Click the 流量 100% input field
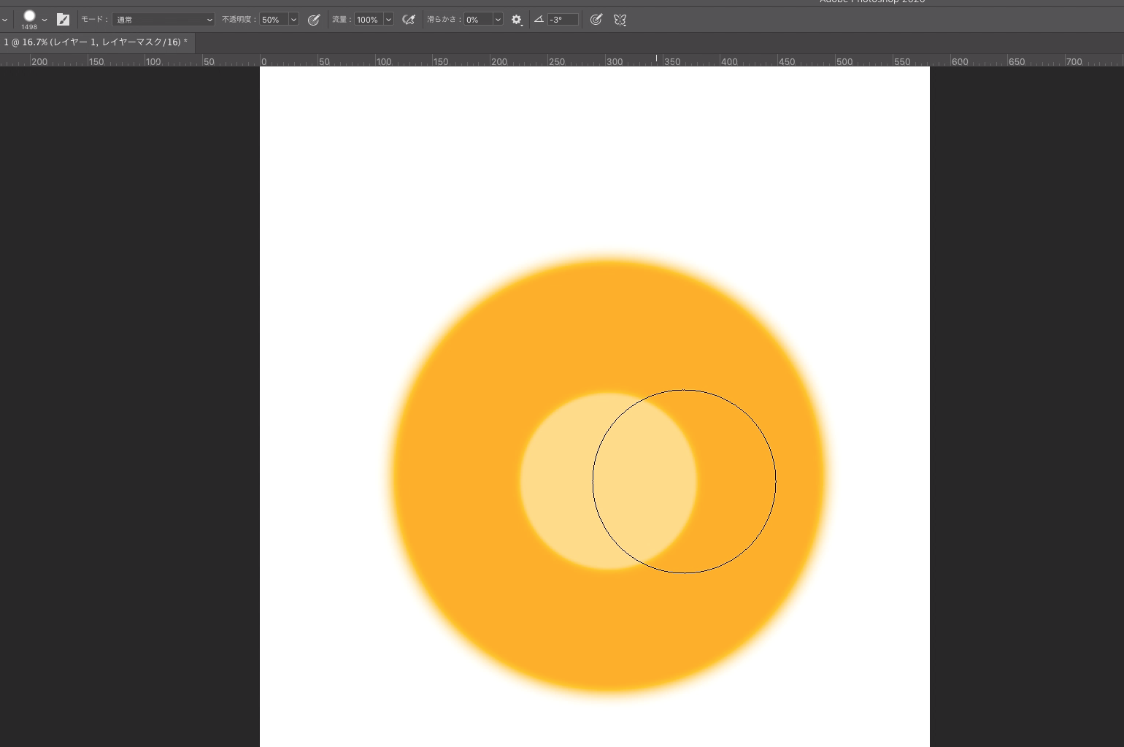 click(368, 20)
